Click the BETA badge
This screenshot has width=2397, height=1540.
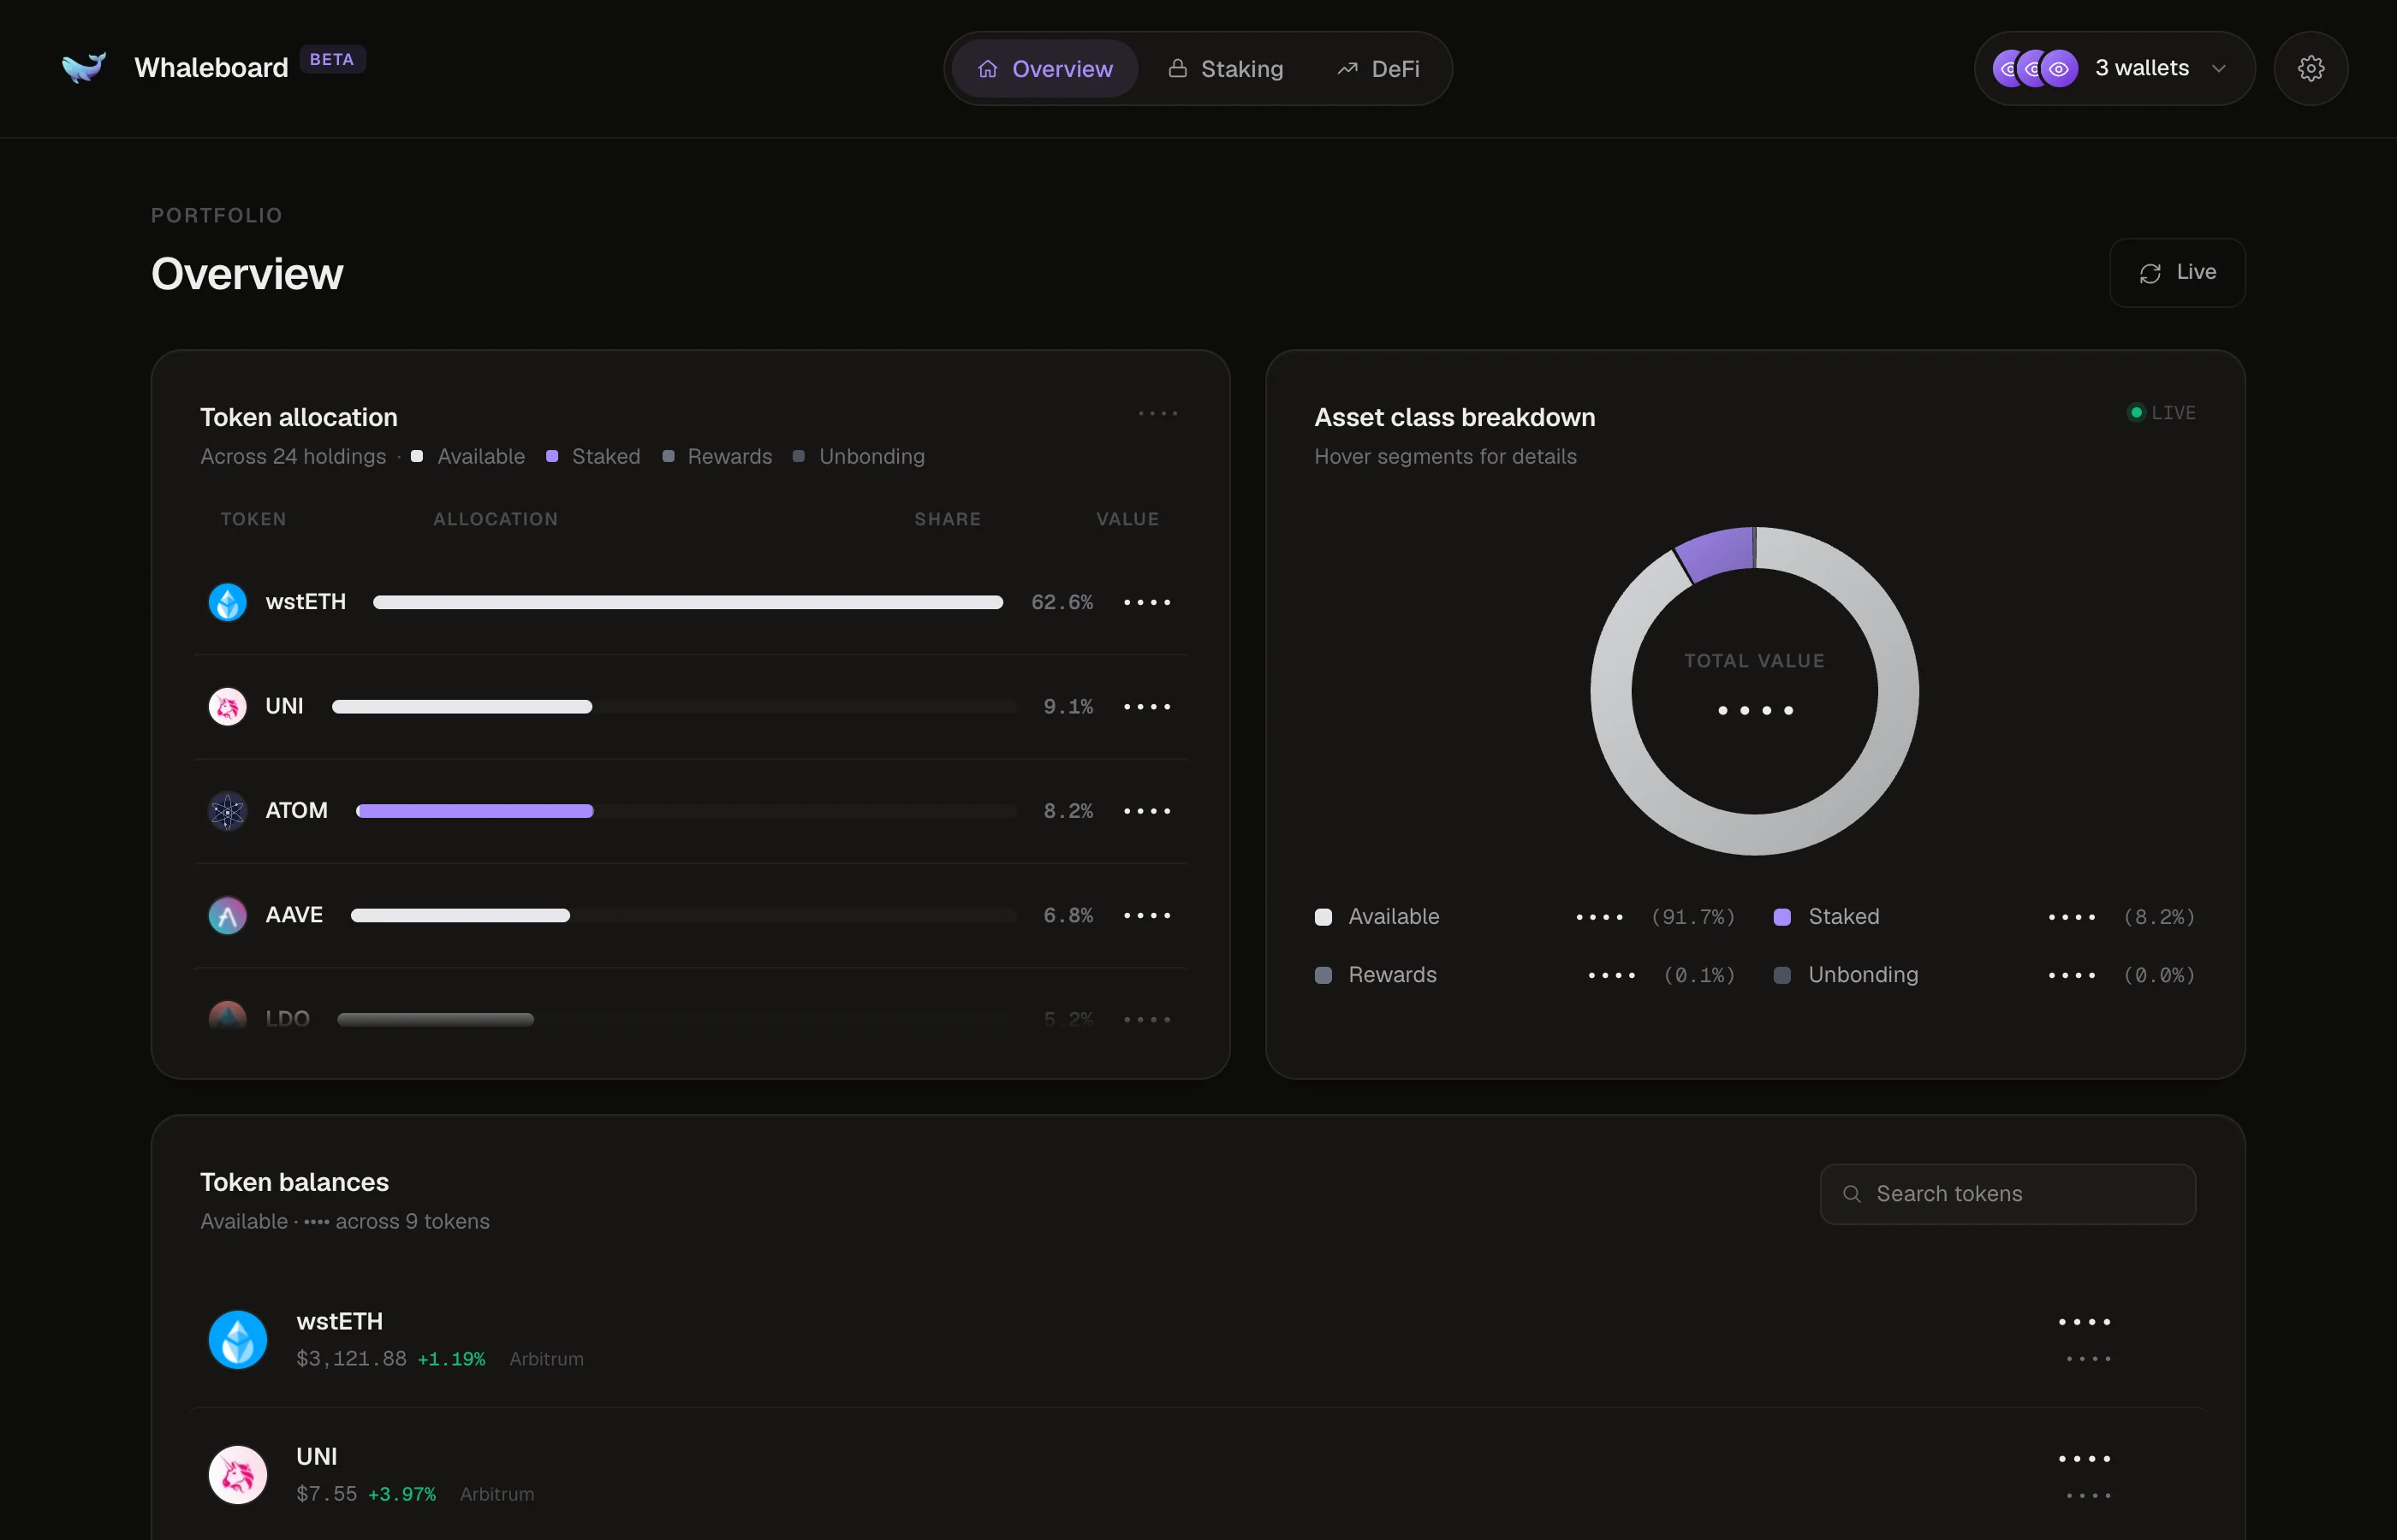[x=331, y=60]
